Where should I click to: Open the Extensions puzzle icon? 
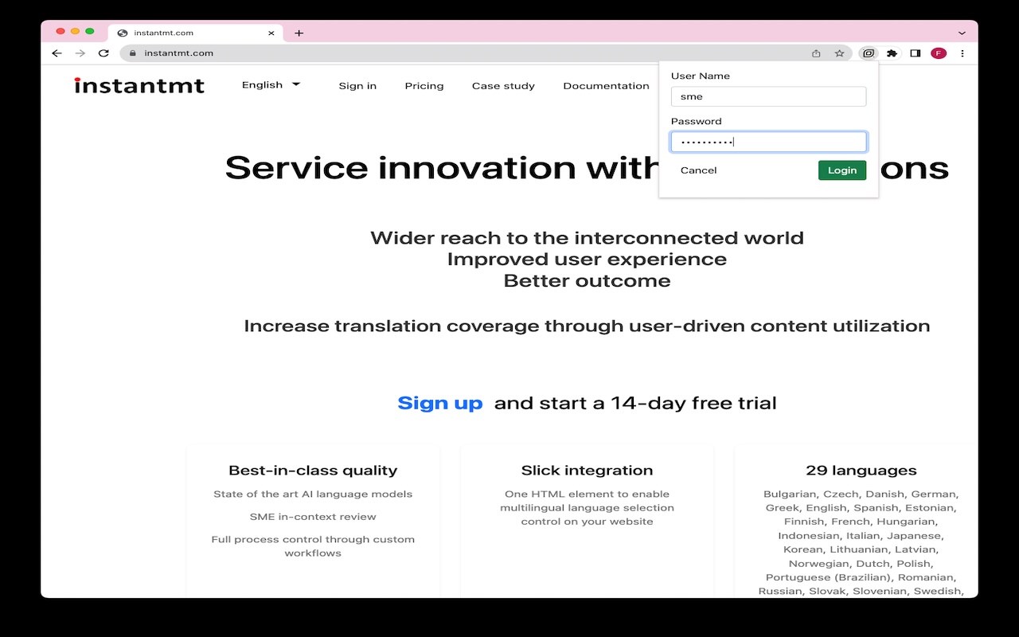[x=892, y=53]
